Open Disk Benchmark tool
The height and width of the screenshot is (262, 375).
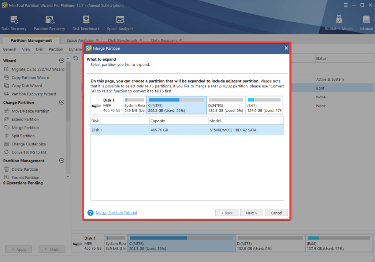coord(86,23)
